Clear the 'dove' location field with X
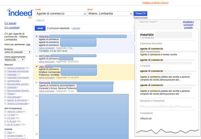Image resolution: width=201 pixels, height=139 pixels. point(131,14)
